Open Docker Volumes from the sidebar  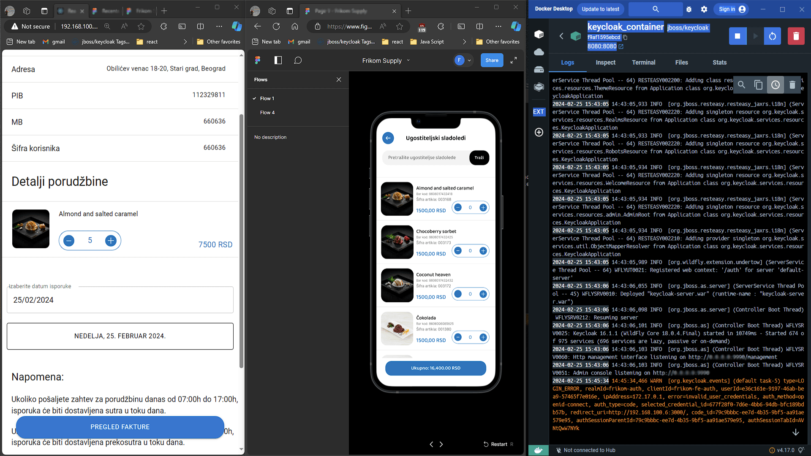539,69
